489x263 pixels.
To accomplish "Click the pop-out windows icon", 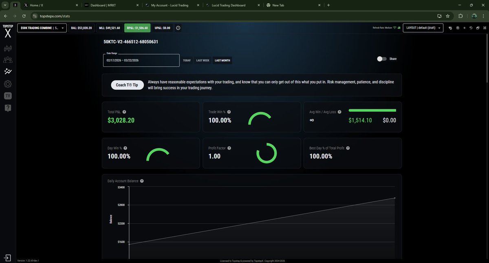I will coord(477,28).
